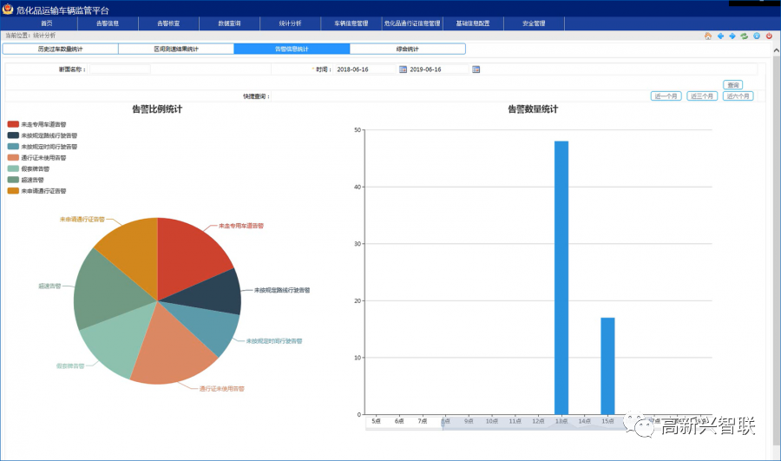Image resolution: width=781 pixels, height=461 pixels.
Task: Switch to the 综合统计 tab
Action: coord(407,49)
